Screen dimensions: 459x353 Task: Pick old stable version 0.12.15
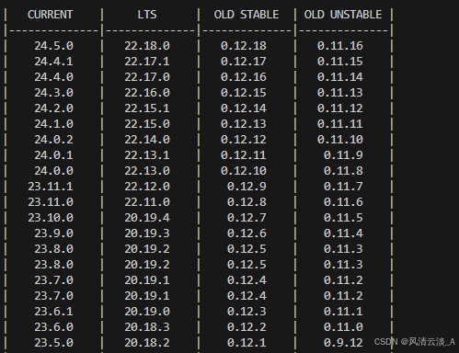(x=244, y=93)
